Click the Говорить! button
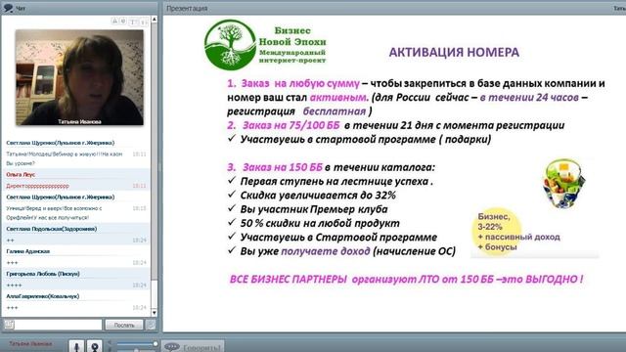Screen dimensions: 626x352 pos(193,347)
